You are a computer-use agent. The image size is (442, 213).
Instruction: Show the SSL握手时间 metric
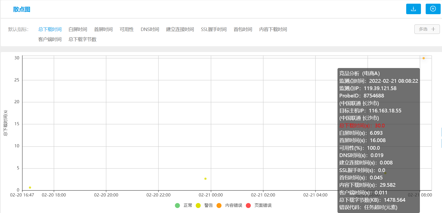pyautogui.click(x=213, y=29)
